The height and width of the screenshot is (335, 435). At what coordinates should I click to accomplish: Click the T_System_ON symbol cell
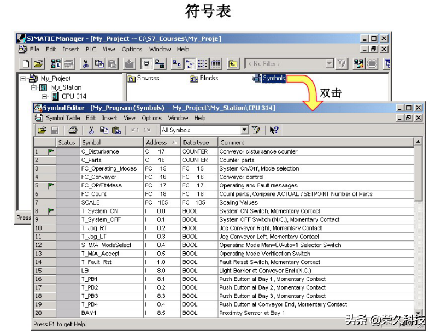point(111,211)
